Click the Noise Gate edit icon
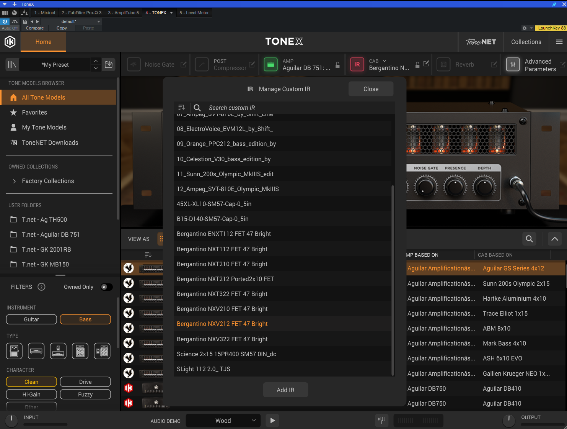 184,64
